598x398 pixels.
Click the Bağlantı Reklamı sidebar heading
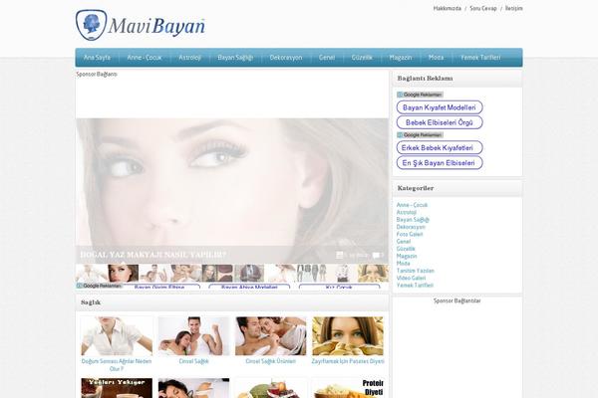[425, 78]
